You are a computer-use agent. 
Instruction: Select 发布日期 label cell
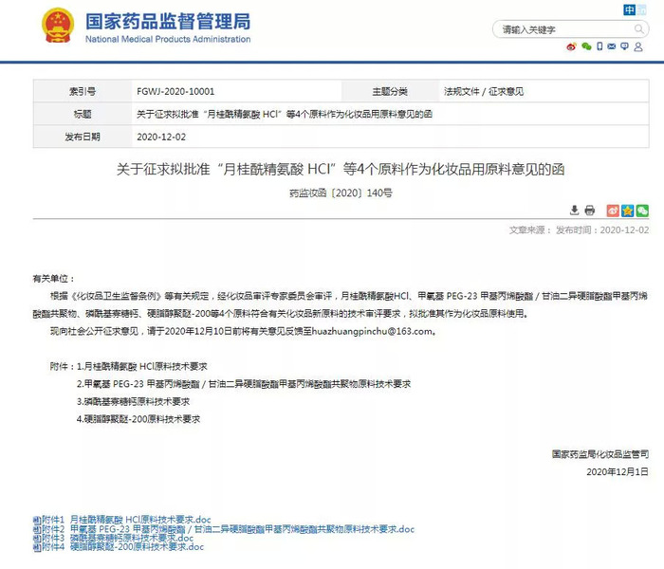pyautogui.click(x=83, y=137)
